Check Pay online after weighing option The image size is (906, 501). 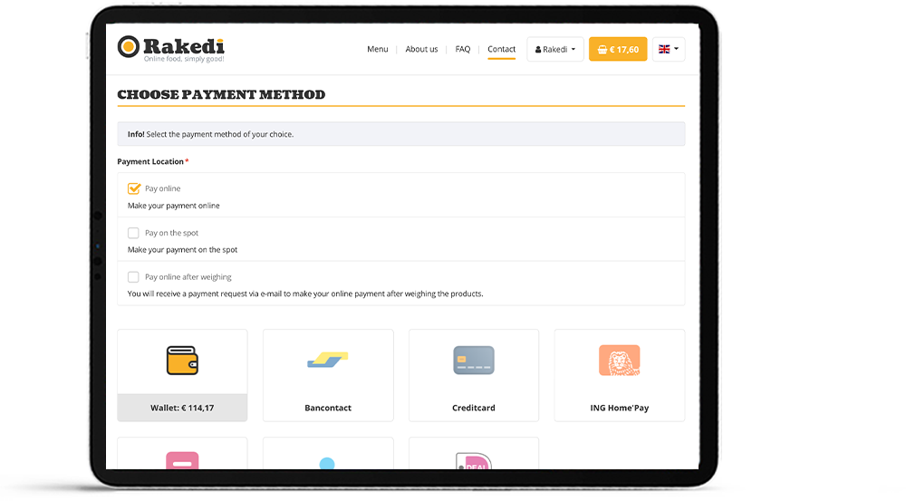click(x=133, y=277)
